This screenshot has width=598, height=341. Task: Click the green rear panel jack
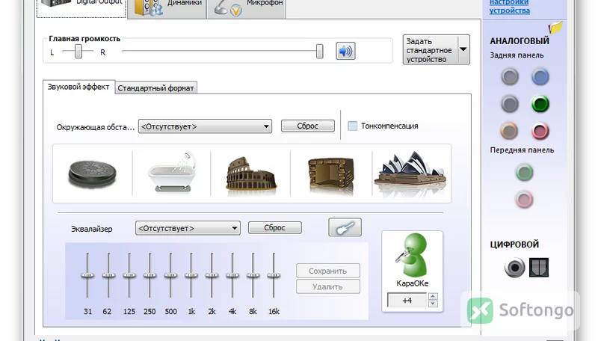pos(540,104)
